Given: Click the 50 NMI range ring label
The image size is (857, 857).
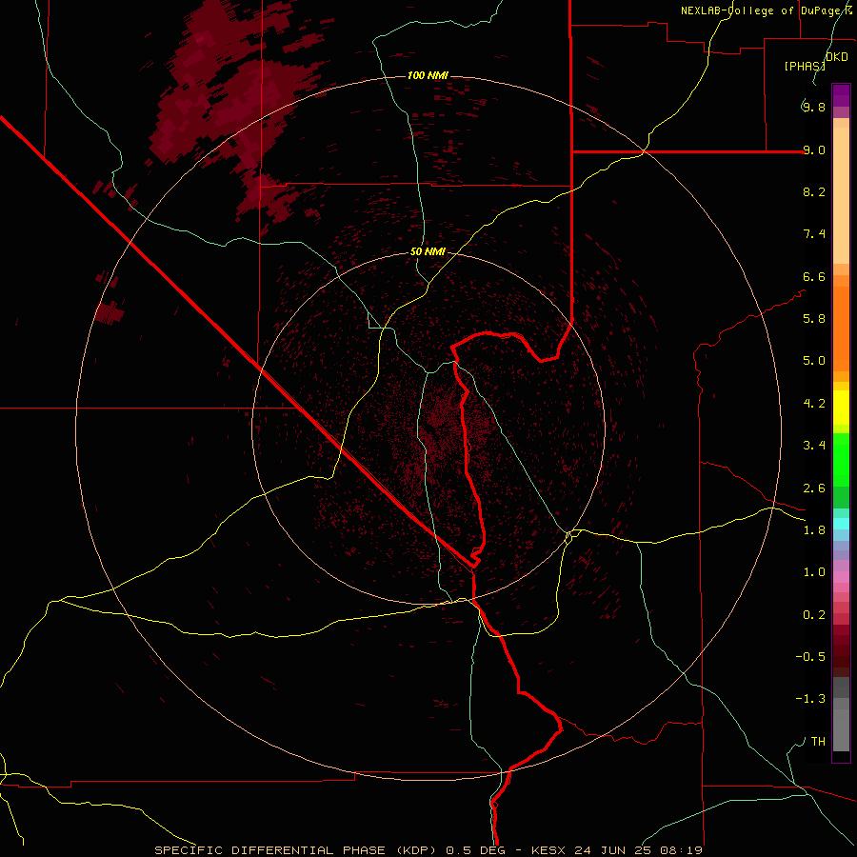Looking at the screenshot, I should [428, 252].
